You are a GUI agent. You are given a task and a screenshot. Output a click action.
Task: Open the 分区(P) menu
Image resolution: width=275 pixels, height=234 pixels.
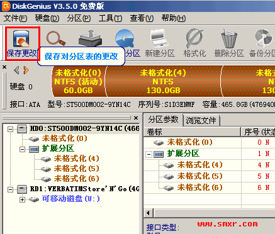[x=79, y=18]
